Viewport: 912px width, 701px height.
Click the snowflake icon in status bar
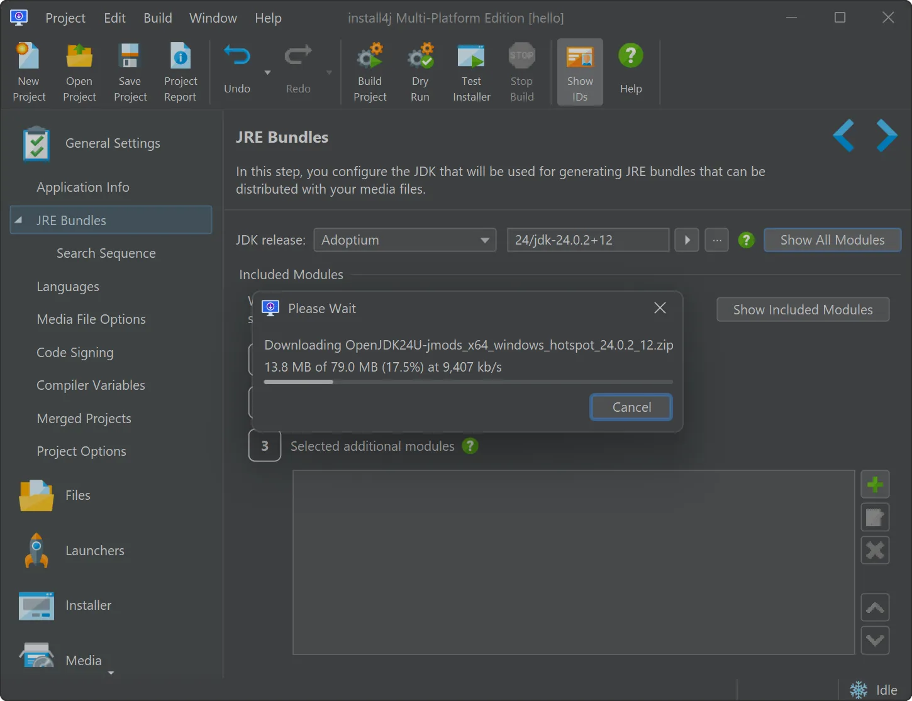point(859,690)
